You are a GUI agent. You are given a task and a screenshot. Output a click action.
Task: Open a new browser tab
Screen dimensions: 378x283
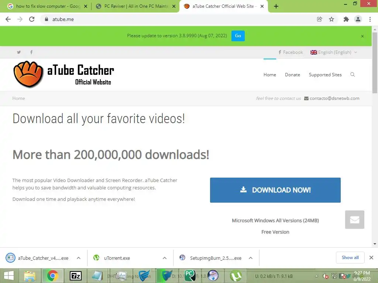(276, 6)
